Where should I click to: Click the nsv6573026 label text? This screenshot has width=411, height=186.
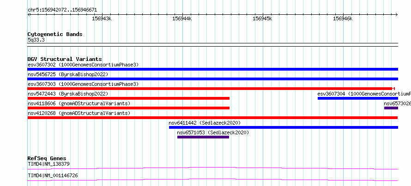(397, 103)
